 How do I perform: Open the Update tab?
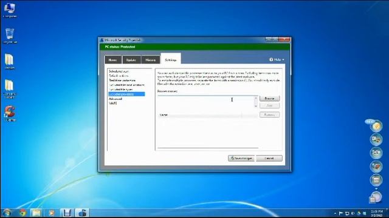click(131, 60)
